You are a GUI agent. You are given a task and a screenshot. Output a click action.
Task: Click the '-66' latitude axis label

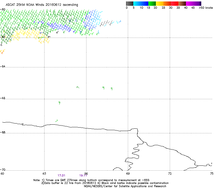3,98
